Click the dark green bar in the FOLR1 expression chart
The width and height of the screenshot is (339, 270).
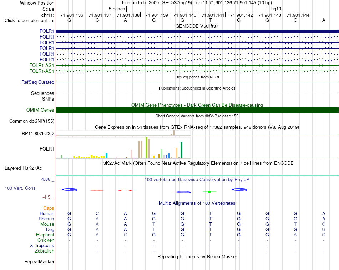click(x=181, y=150)
